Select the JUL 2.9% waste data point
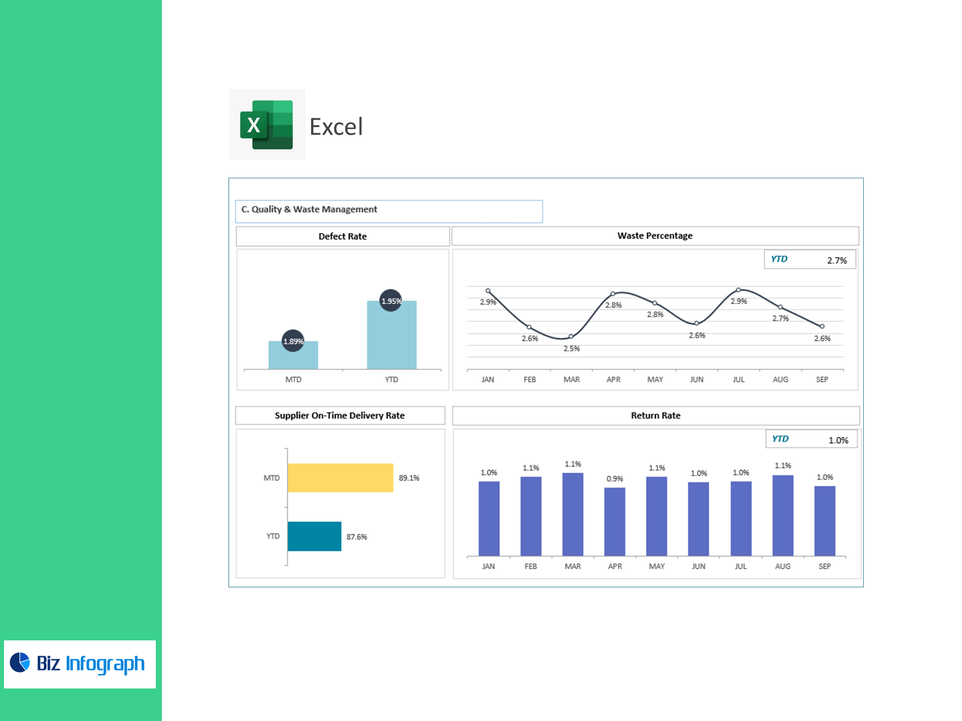This screenshot has width=962, height=721. tap(739, 290)
